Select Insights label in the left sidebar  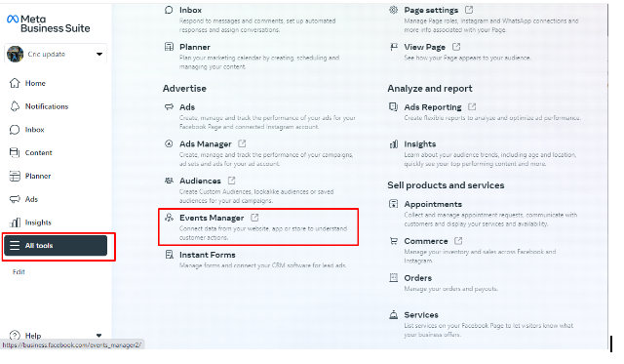(x=38, y=222)
